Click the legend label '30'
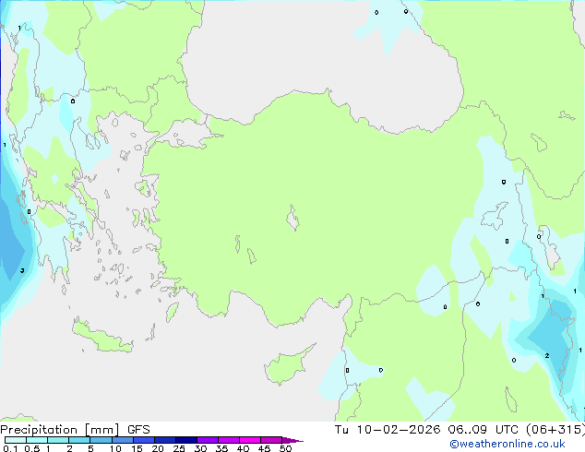The width and height of the screenshot is (585, 452). coord(200,448)
